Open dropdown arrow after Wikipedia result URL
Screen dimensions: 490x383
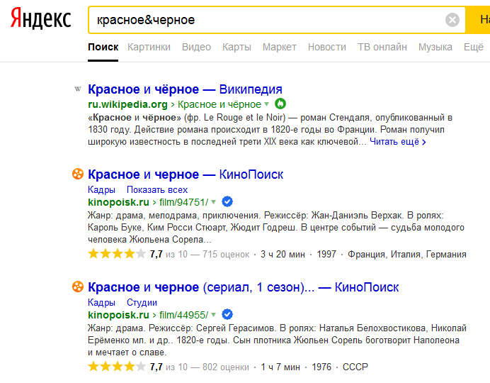[x=267, y=104]
